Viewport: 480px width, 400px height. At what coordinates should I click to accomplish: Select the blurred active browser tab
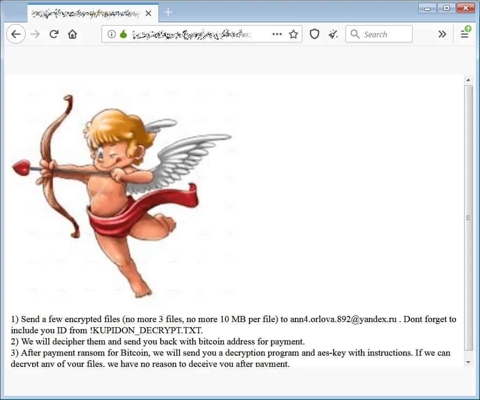pos(93,13)
